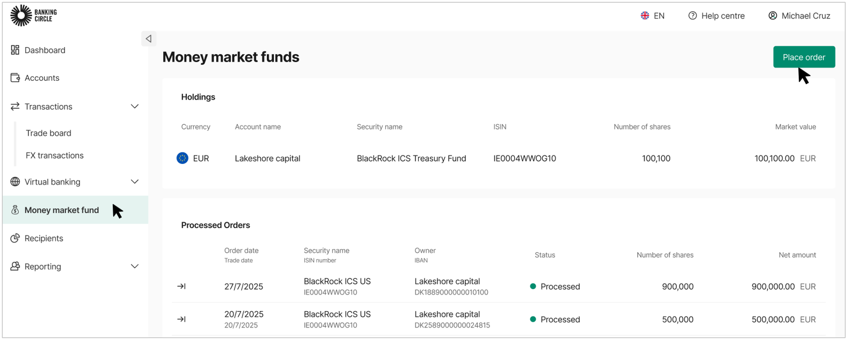The width and height of the screenshot is (847, 340).
Task: Expand the Reporting chevron
Action: click(x=135, y=266)
